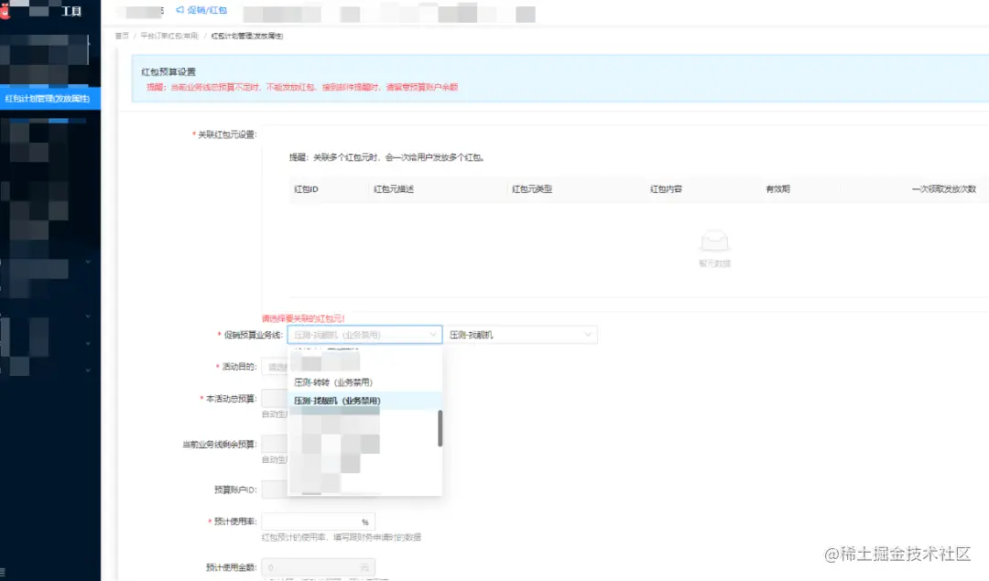Click the app logo icon in top-left corner
The image size is (989, 581).
(x=7, y=11)
